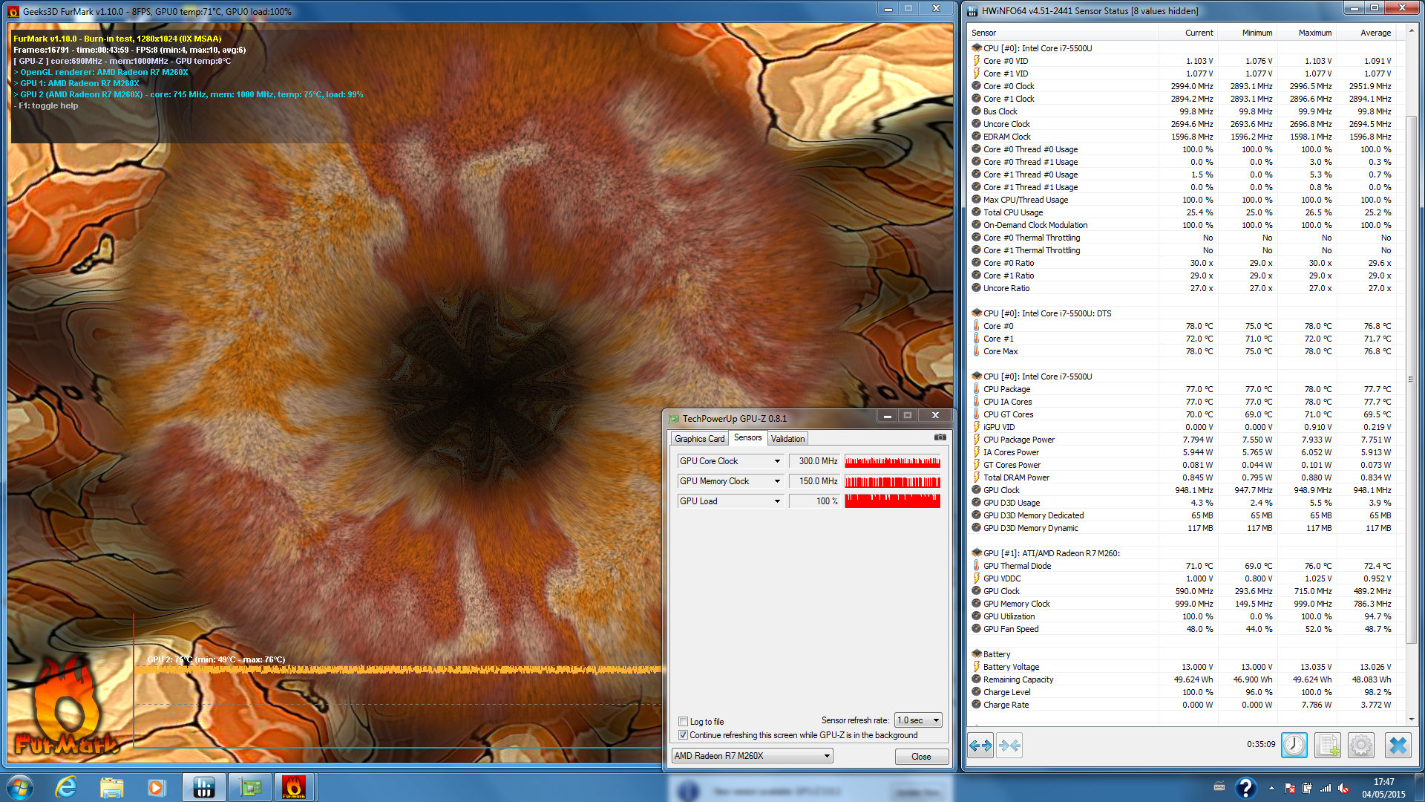The height and width of the screenshot is (802, 1425).
Task: Click HWiNFO expand columns arrows button
Action: coord(980,745)
